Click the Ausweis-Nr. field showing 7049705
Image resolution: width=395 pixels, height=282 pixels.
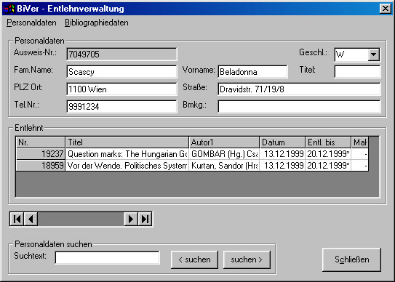[x=121, y=55]
